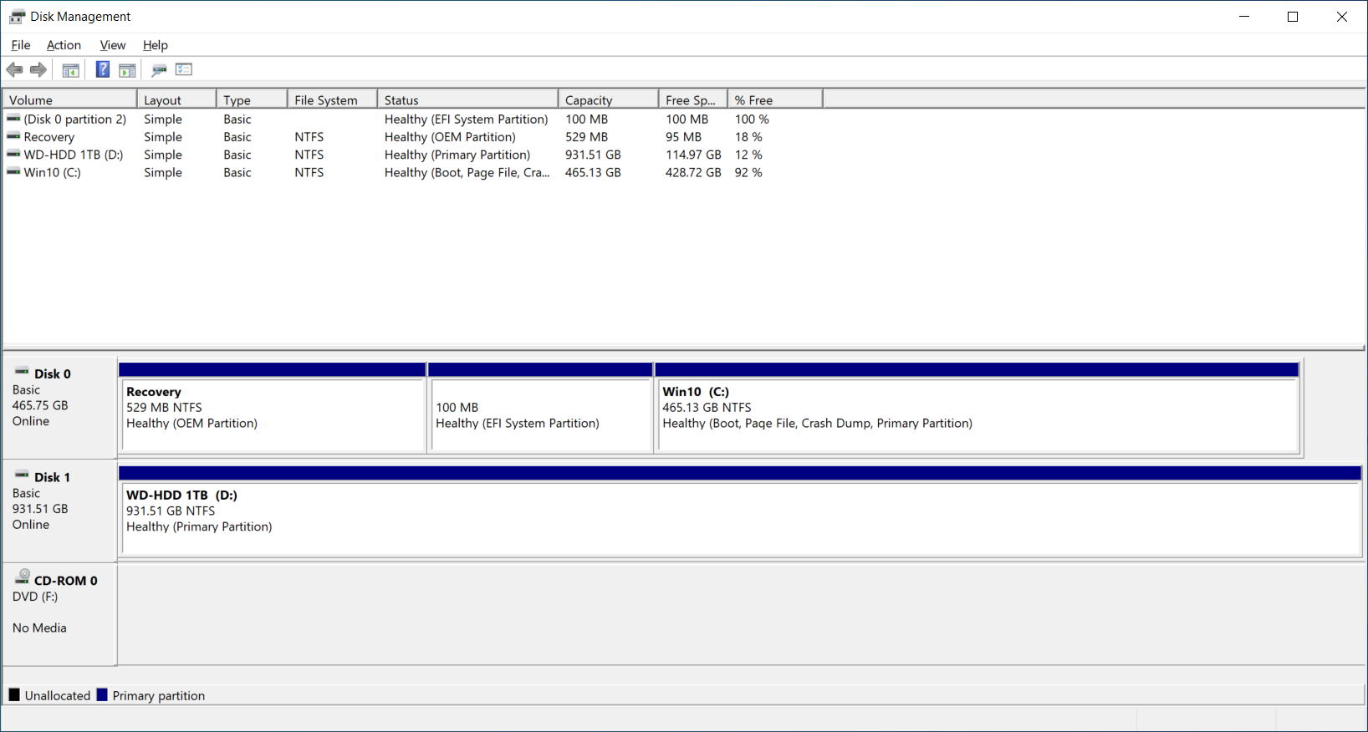Image resolution: width=1368 pixels, height=732 pixels.
Task: Click the '428.72 GB' free space cell
Action: click(x=693, y=172)
